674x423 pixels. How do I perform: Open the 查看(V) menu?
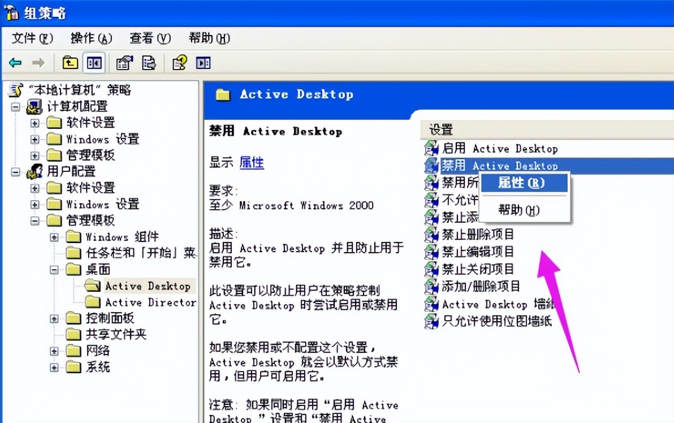tap(150, 38)
